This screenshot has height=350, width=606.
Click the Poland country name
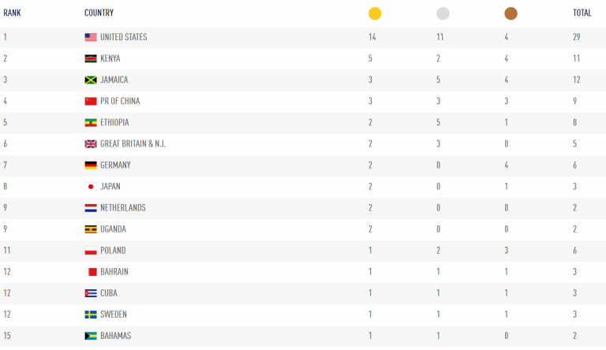113,251
